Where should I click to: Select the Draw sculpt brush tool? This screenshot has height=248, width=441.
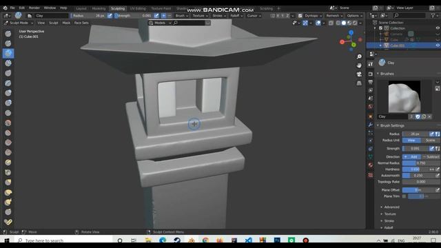point(8,34)
